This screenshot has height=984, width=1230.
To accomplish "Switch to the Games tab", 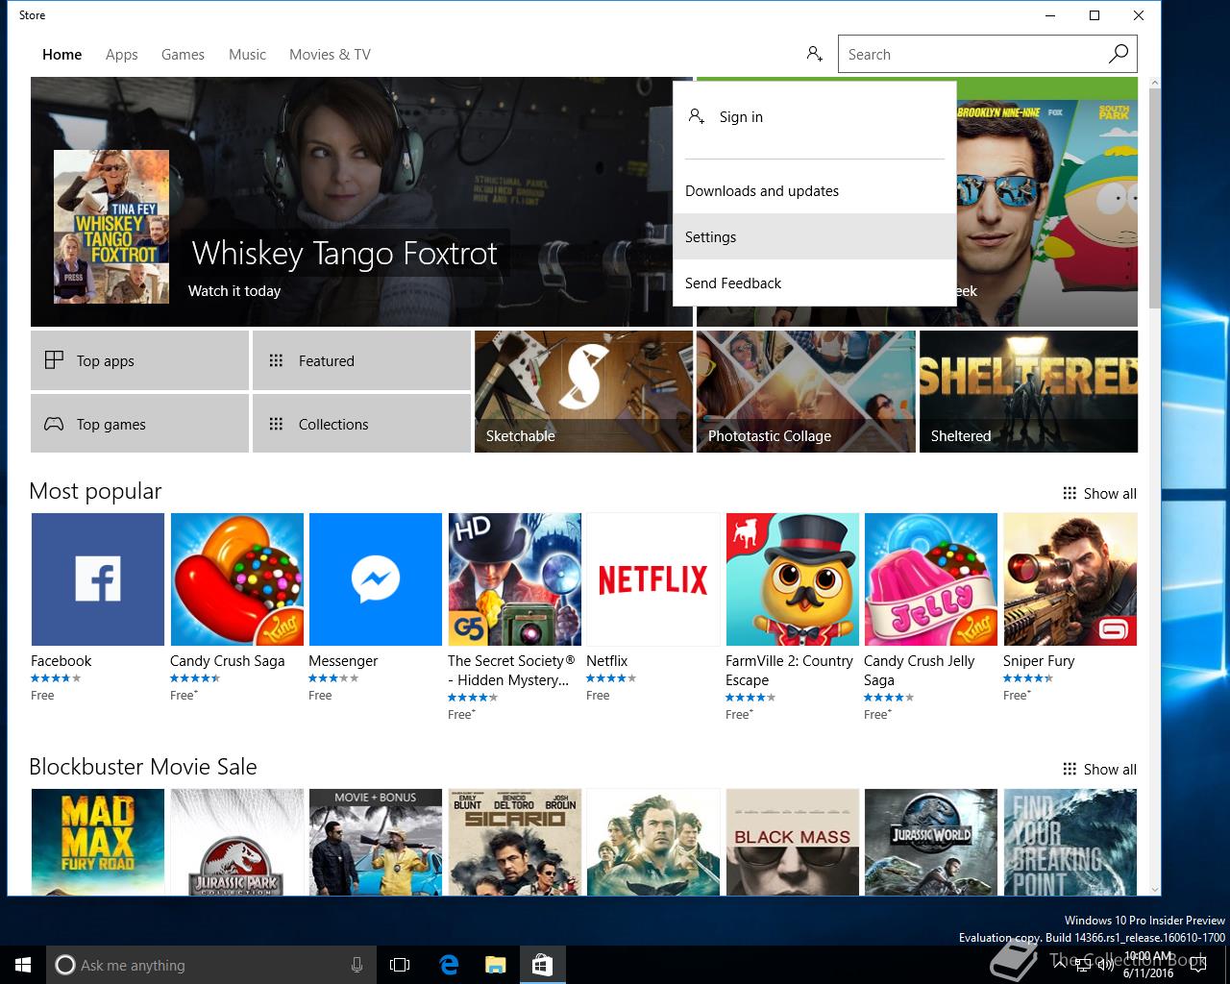I will tap(183, 55).
